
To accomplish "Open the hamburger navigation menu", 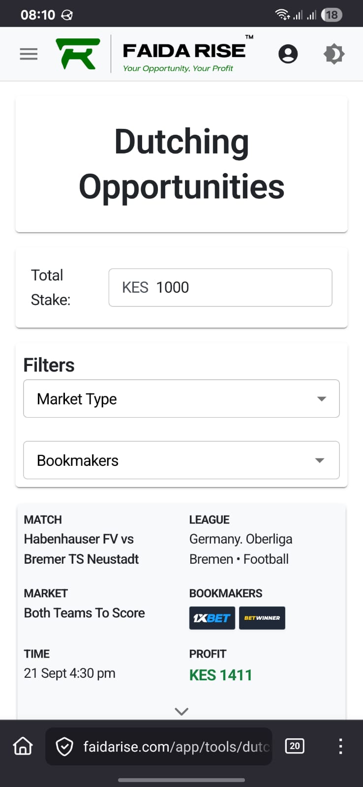I will (29, 54).
